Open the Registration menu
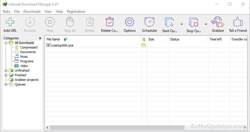The width and height of the screenshot is (250, 132). [x=76, y=12]
